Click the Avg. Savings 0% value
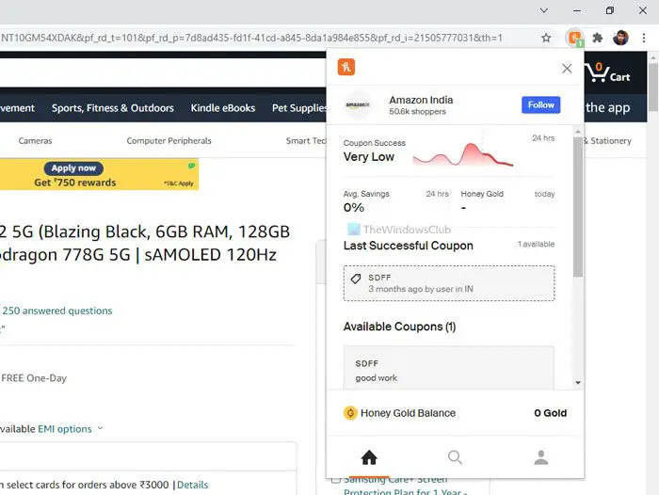This screenshot has height=495, width=659. tap(354, 208)
